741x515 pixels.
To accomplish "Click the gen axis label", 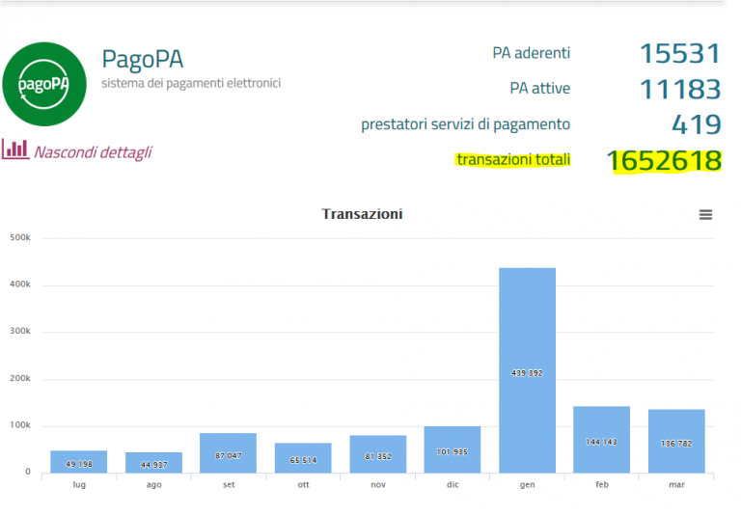I will 528,485.
